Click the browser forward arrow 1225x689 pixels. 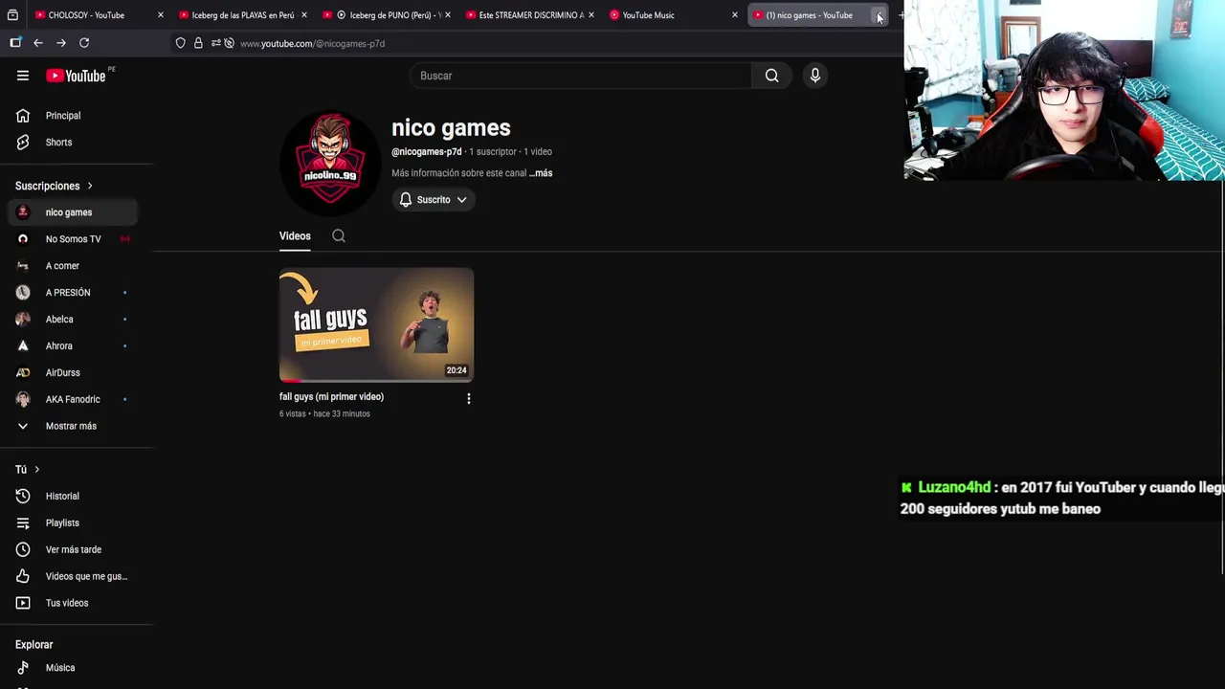pyautogui.click(x=61, y=43)
